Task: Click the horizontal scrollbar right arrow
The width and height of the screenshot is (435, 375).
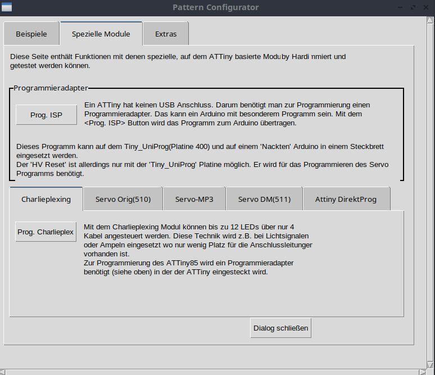Action: click(423, 371)
